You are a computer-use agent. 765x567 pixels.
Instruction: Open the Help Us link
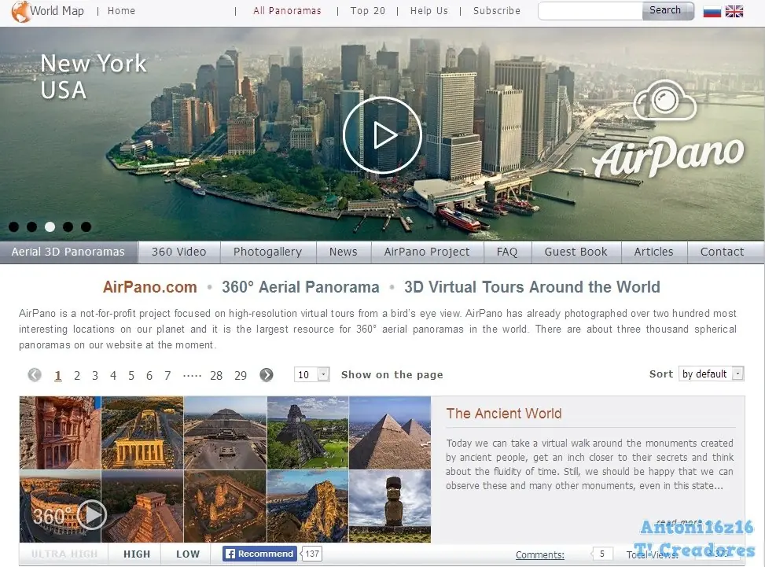click(x=428, y=11)
